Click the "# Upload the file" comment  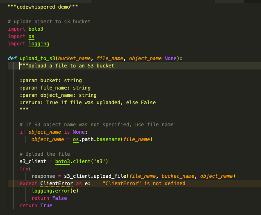(45, 154)
